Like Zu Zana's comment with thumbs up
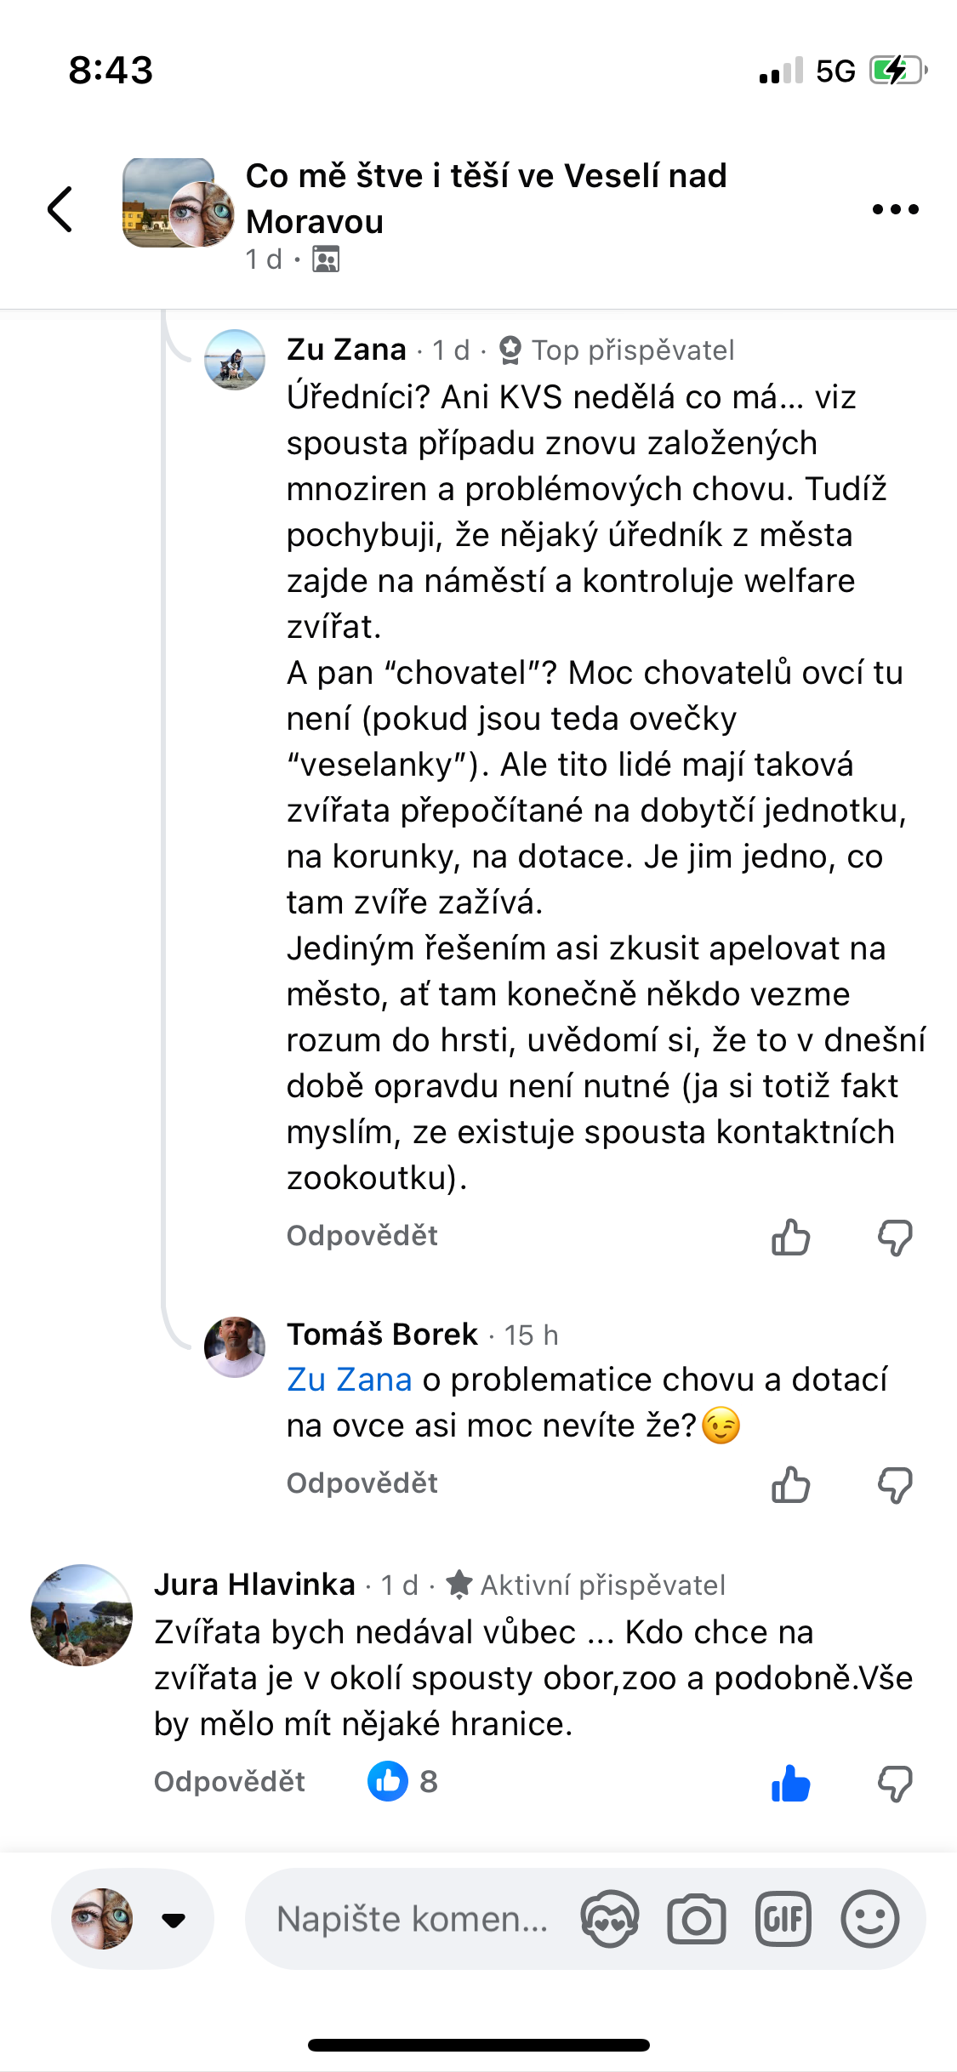 pos(790,1237)
